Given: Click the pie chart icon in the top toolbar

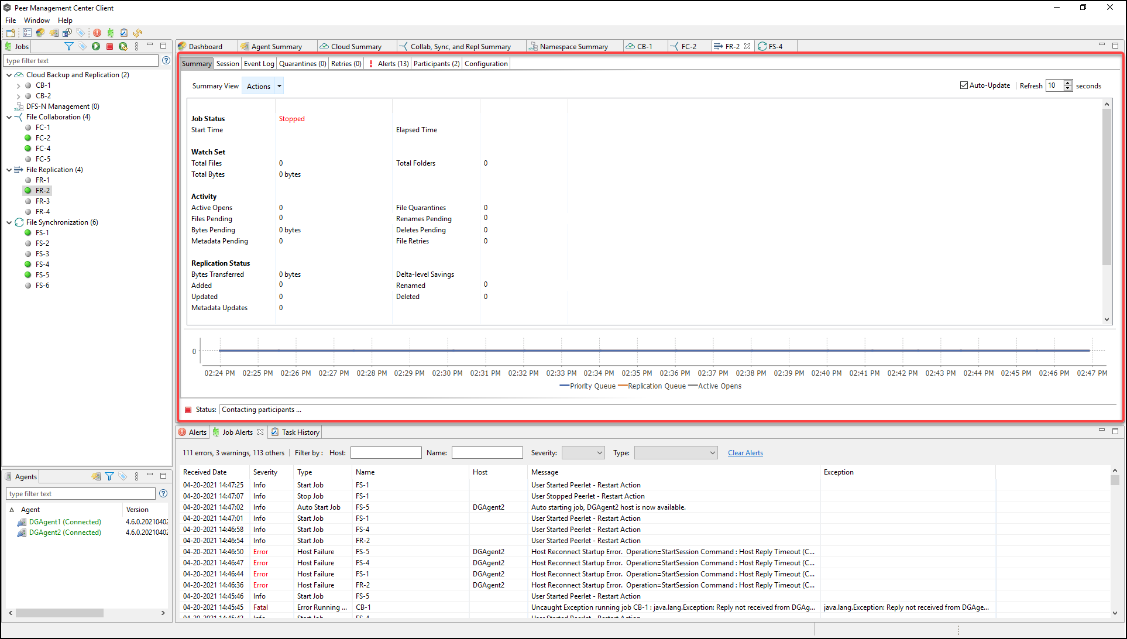Looking at the screenshot, I should 40,33.
